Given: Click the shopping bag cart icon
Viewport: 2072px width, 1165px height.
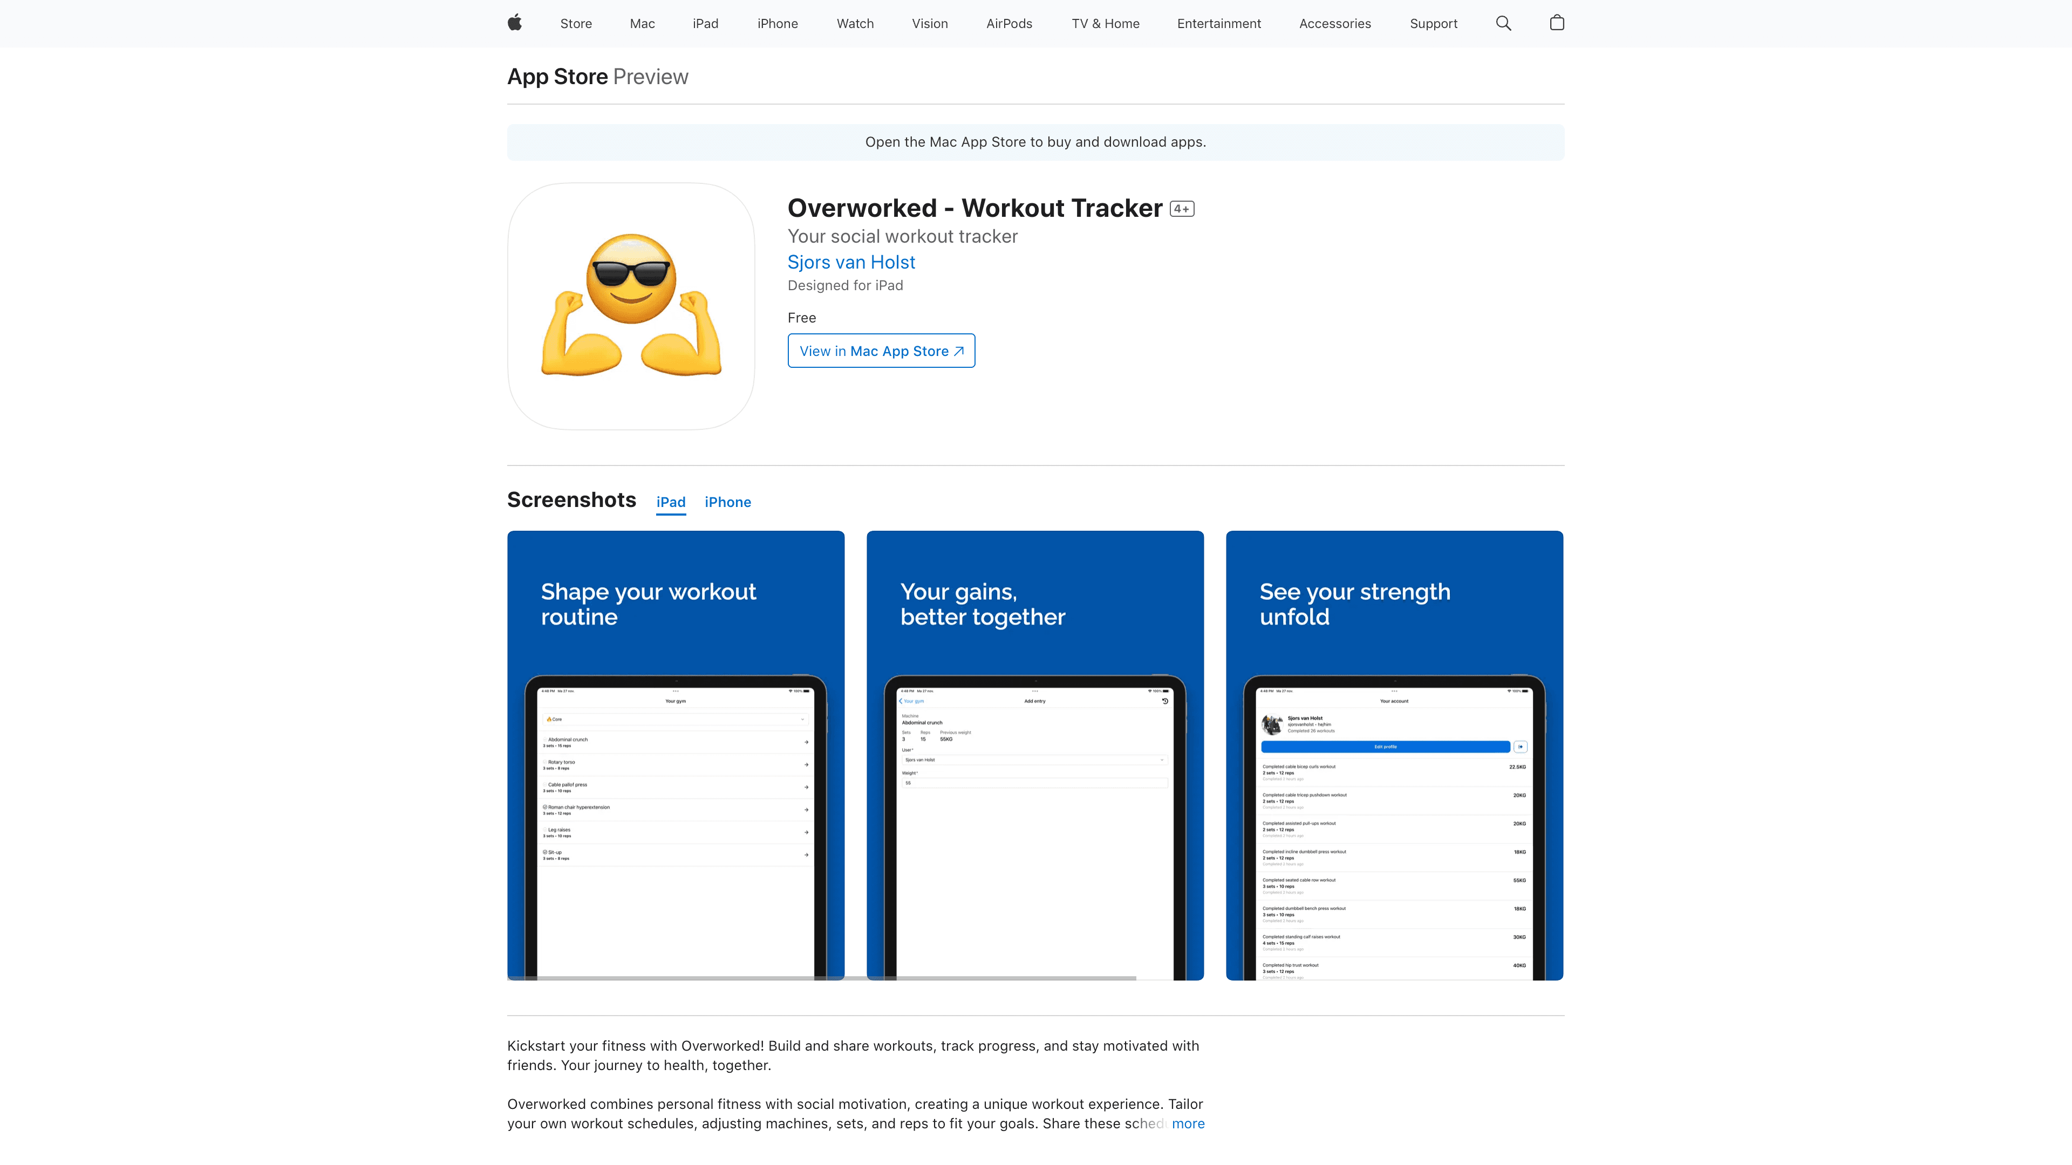Looking at the screenshot, I should (x=1557, y=23).
